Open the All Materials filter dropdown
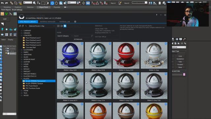 (x=83, y=39)
